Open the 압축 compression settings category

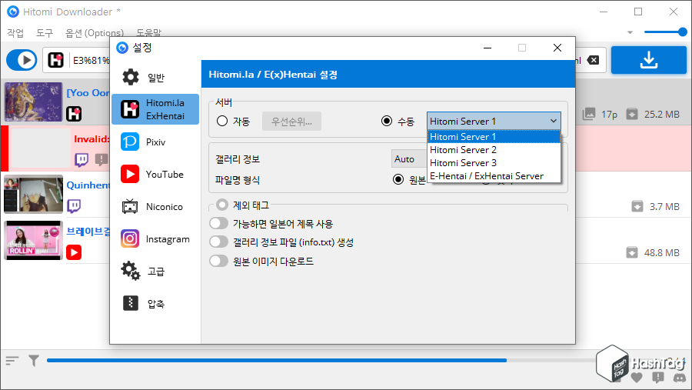point(155,303)
